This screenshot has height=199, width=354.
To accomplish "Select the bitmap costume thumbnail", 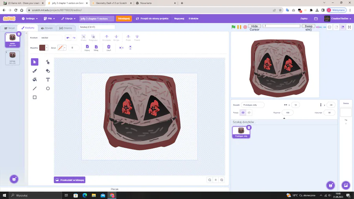I will coord(13,58).
